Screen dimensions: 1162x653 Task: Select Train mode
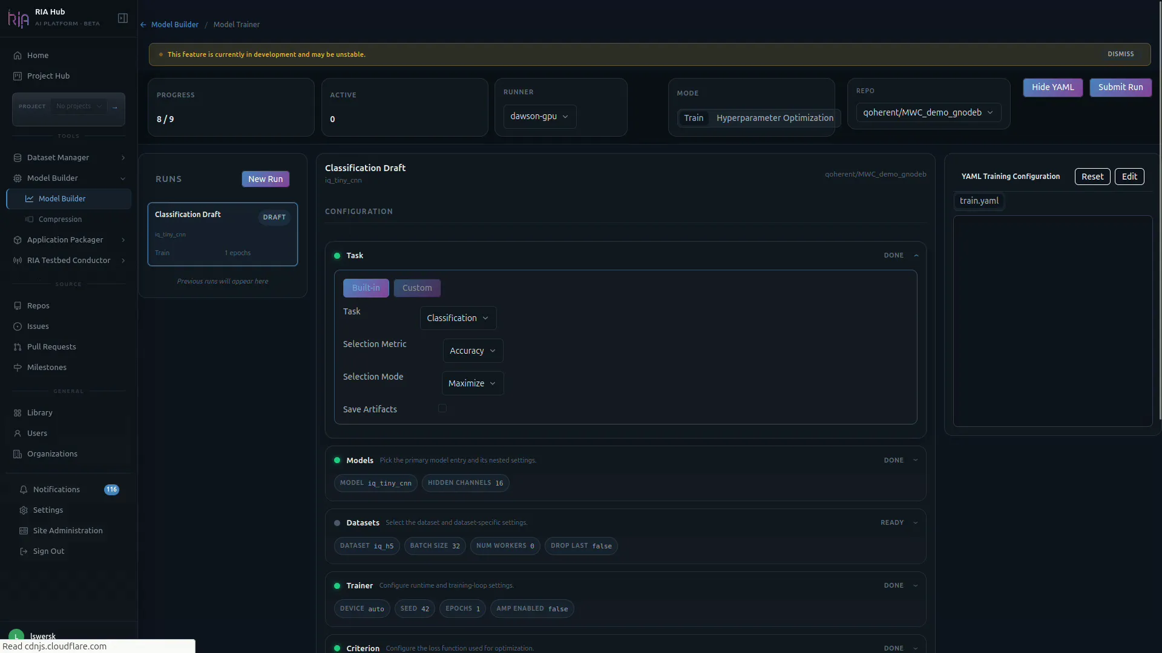[694, 118]
